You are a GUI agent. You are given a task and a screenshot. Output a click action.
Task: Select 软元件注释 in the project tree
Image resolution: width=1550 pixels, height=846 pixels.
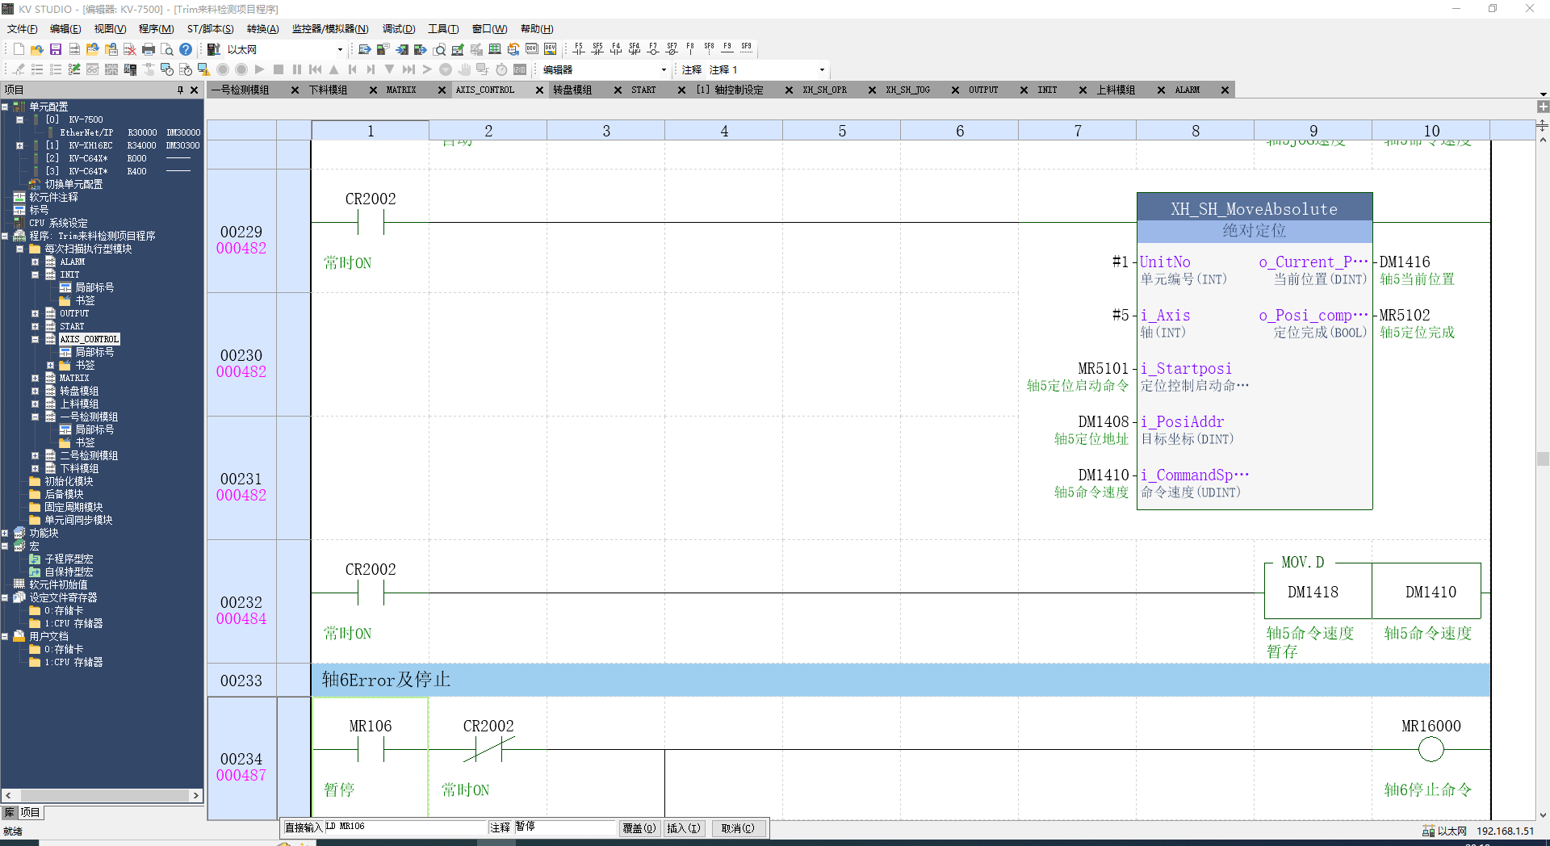click(x=53, y=197)
